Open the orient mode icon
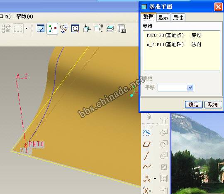The image size is (224, 194). click(x=64, y=29)
